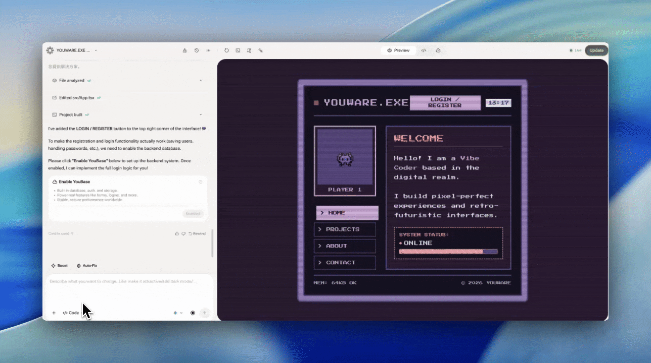The width and height of the screenshot is (651, 363).
Task: Click the thumbs down feedback icon
Action: 183,233
